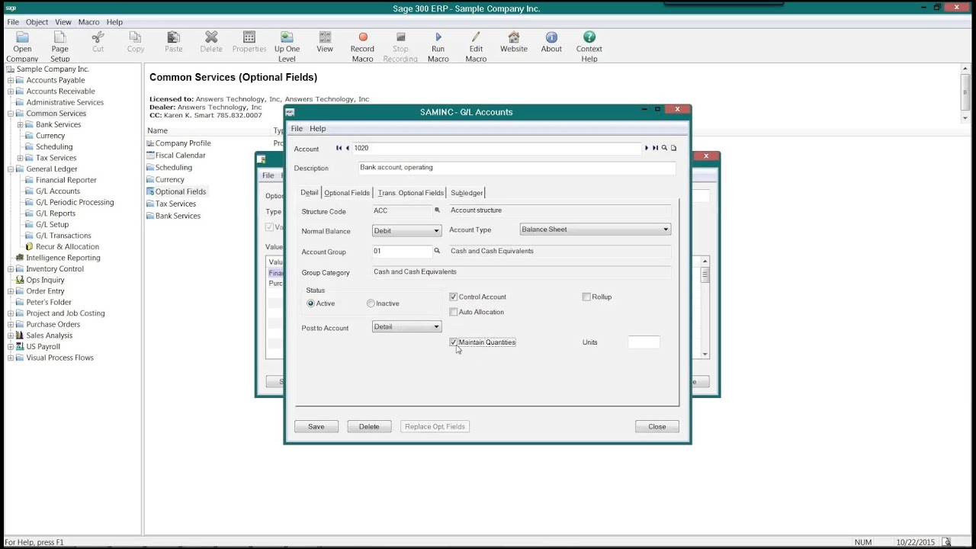Switch to the Trans. Optional Fields tab
976x549 pixels.
click(410, 193)
